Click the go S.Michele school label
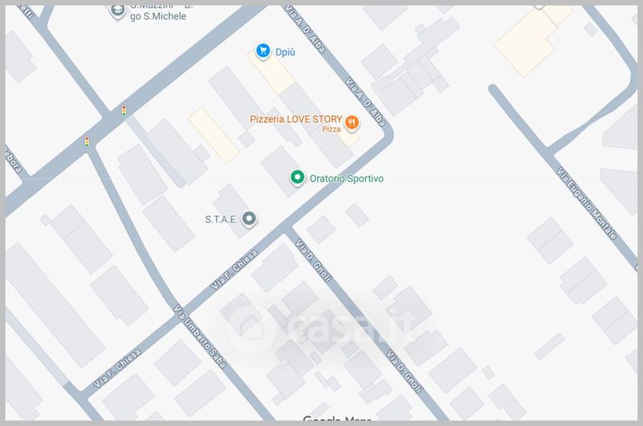Viewport: 643px width, 426px height. click(158, 16)
